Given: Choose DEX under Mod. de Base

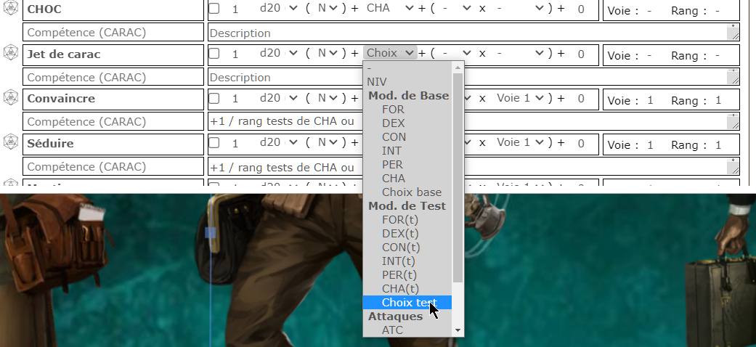Looking at the screenshot, I should (393, 123).
